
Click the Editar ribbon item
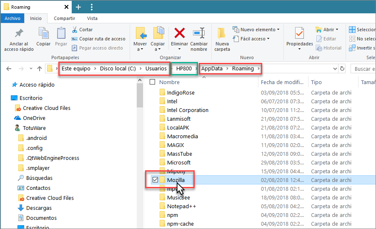click(x=326, y=39)
